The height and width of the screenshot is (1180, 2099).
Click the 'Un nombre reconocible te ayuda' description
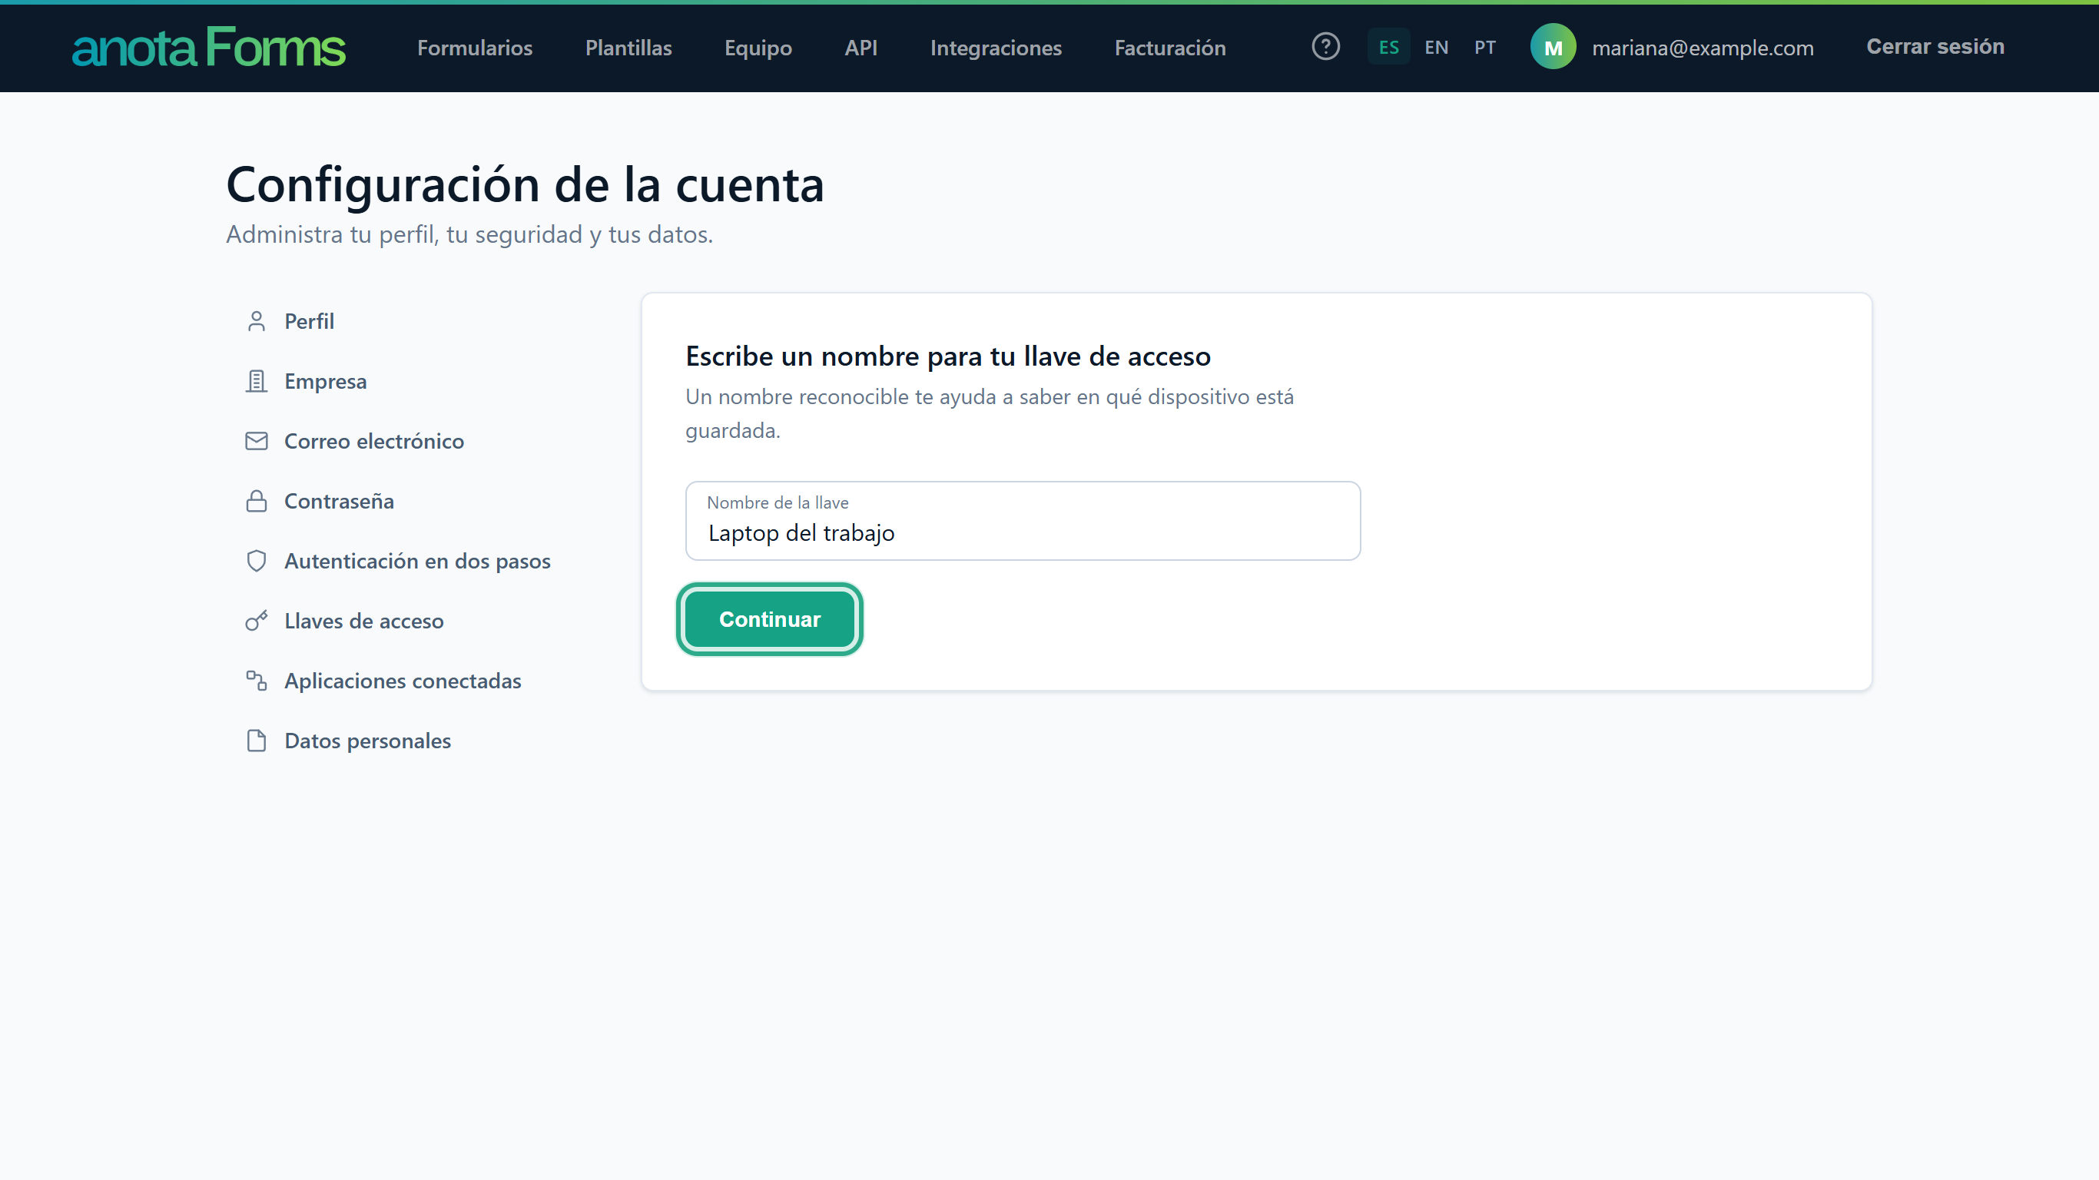[x=990, y=413]
